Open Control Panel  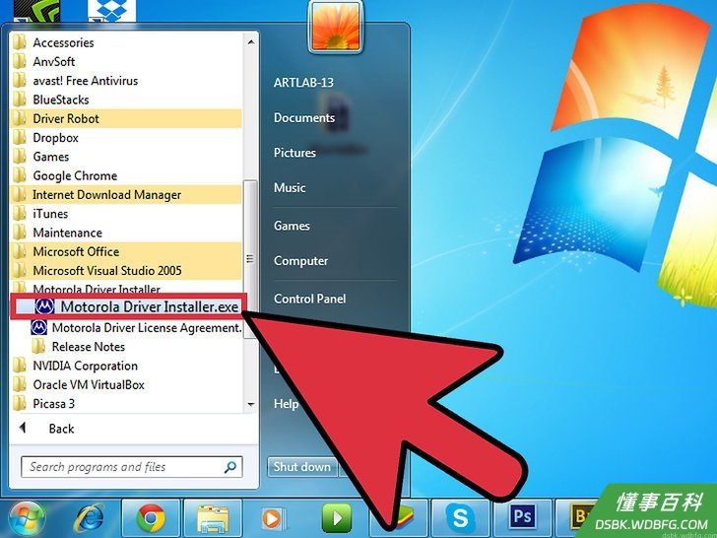(x=309, y=300)
